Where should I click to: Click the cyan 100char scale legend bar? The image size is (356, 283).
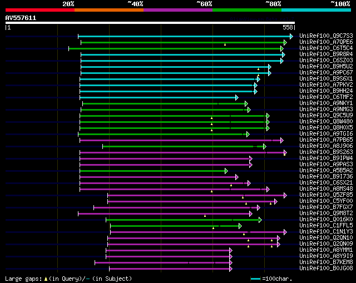pos(256,279)
